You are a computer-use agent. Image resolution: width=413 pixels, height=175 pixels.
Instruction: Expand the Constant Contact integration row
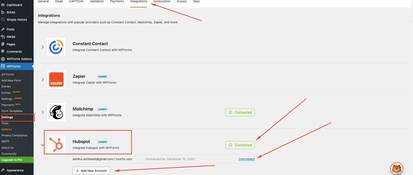(43, 47)
